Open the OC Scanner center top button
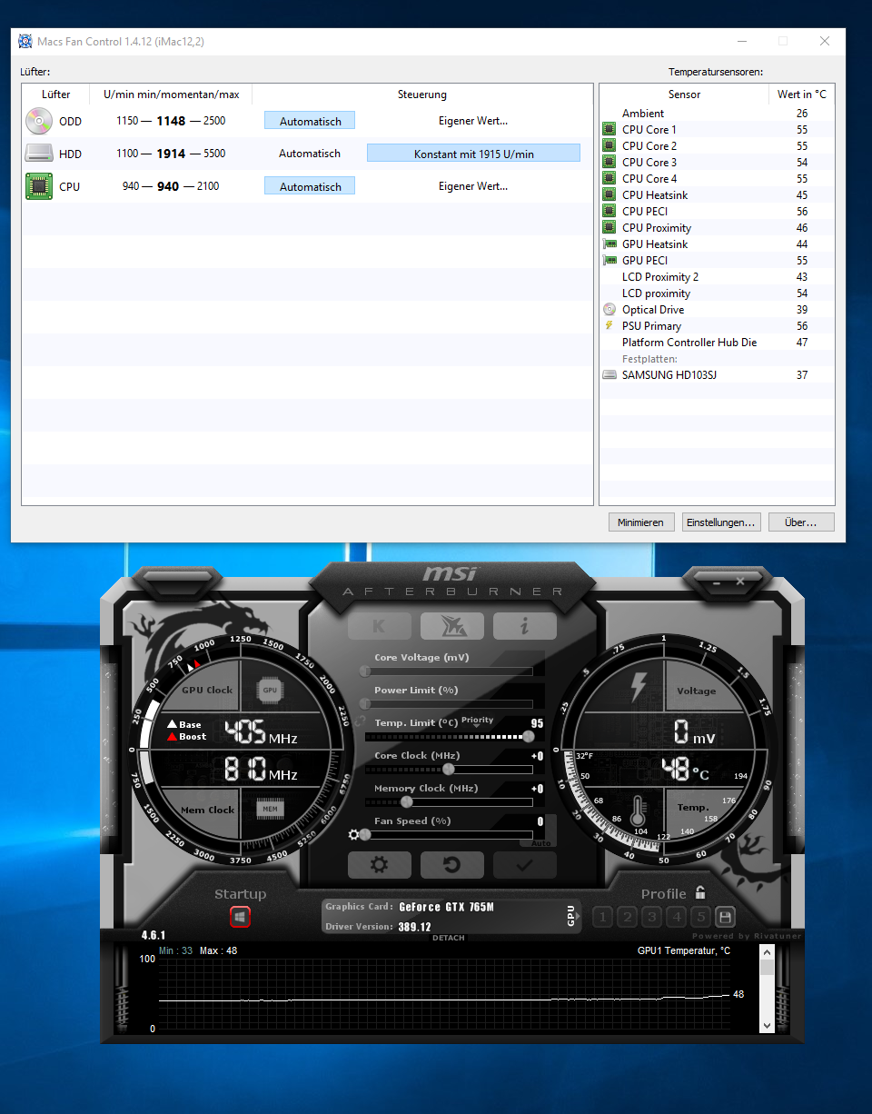This screenshot has width=872, height=1114. (451, 626)
